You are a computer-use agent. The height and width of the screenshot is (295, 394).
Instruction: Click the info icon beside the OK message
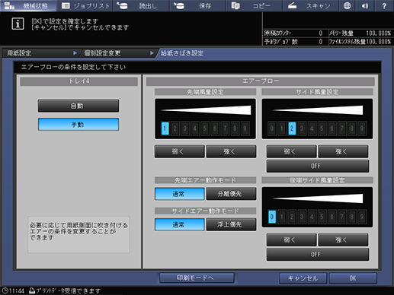[x=18, y=24]
